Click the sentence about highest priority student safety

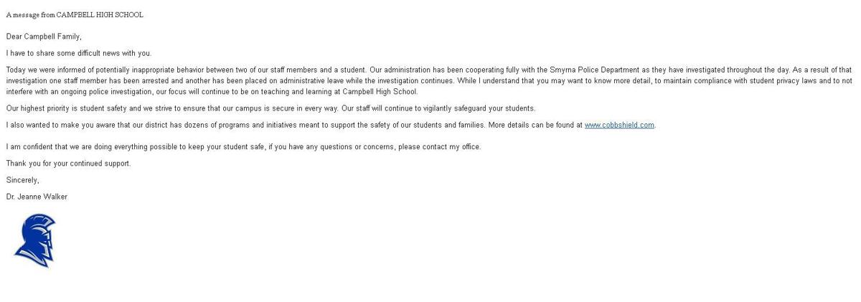click(271, 108)
